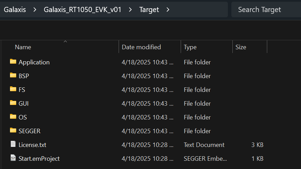Select the Start.emProject file name
The image size is (301, 169).
pos(39,159)
